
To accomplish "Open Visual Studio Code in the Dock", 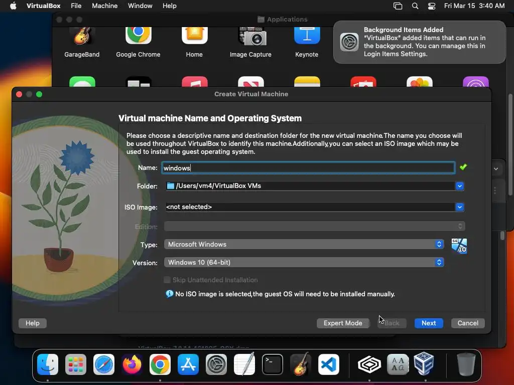I will (329, 364).
